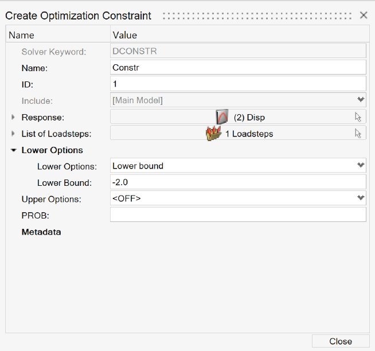Screen dimensions: 375x351
Task: Collapse the Lower Options section
Action: [14, 150]
